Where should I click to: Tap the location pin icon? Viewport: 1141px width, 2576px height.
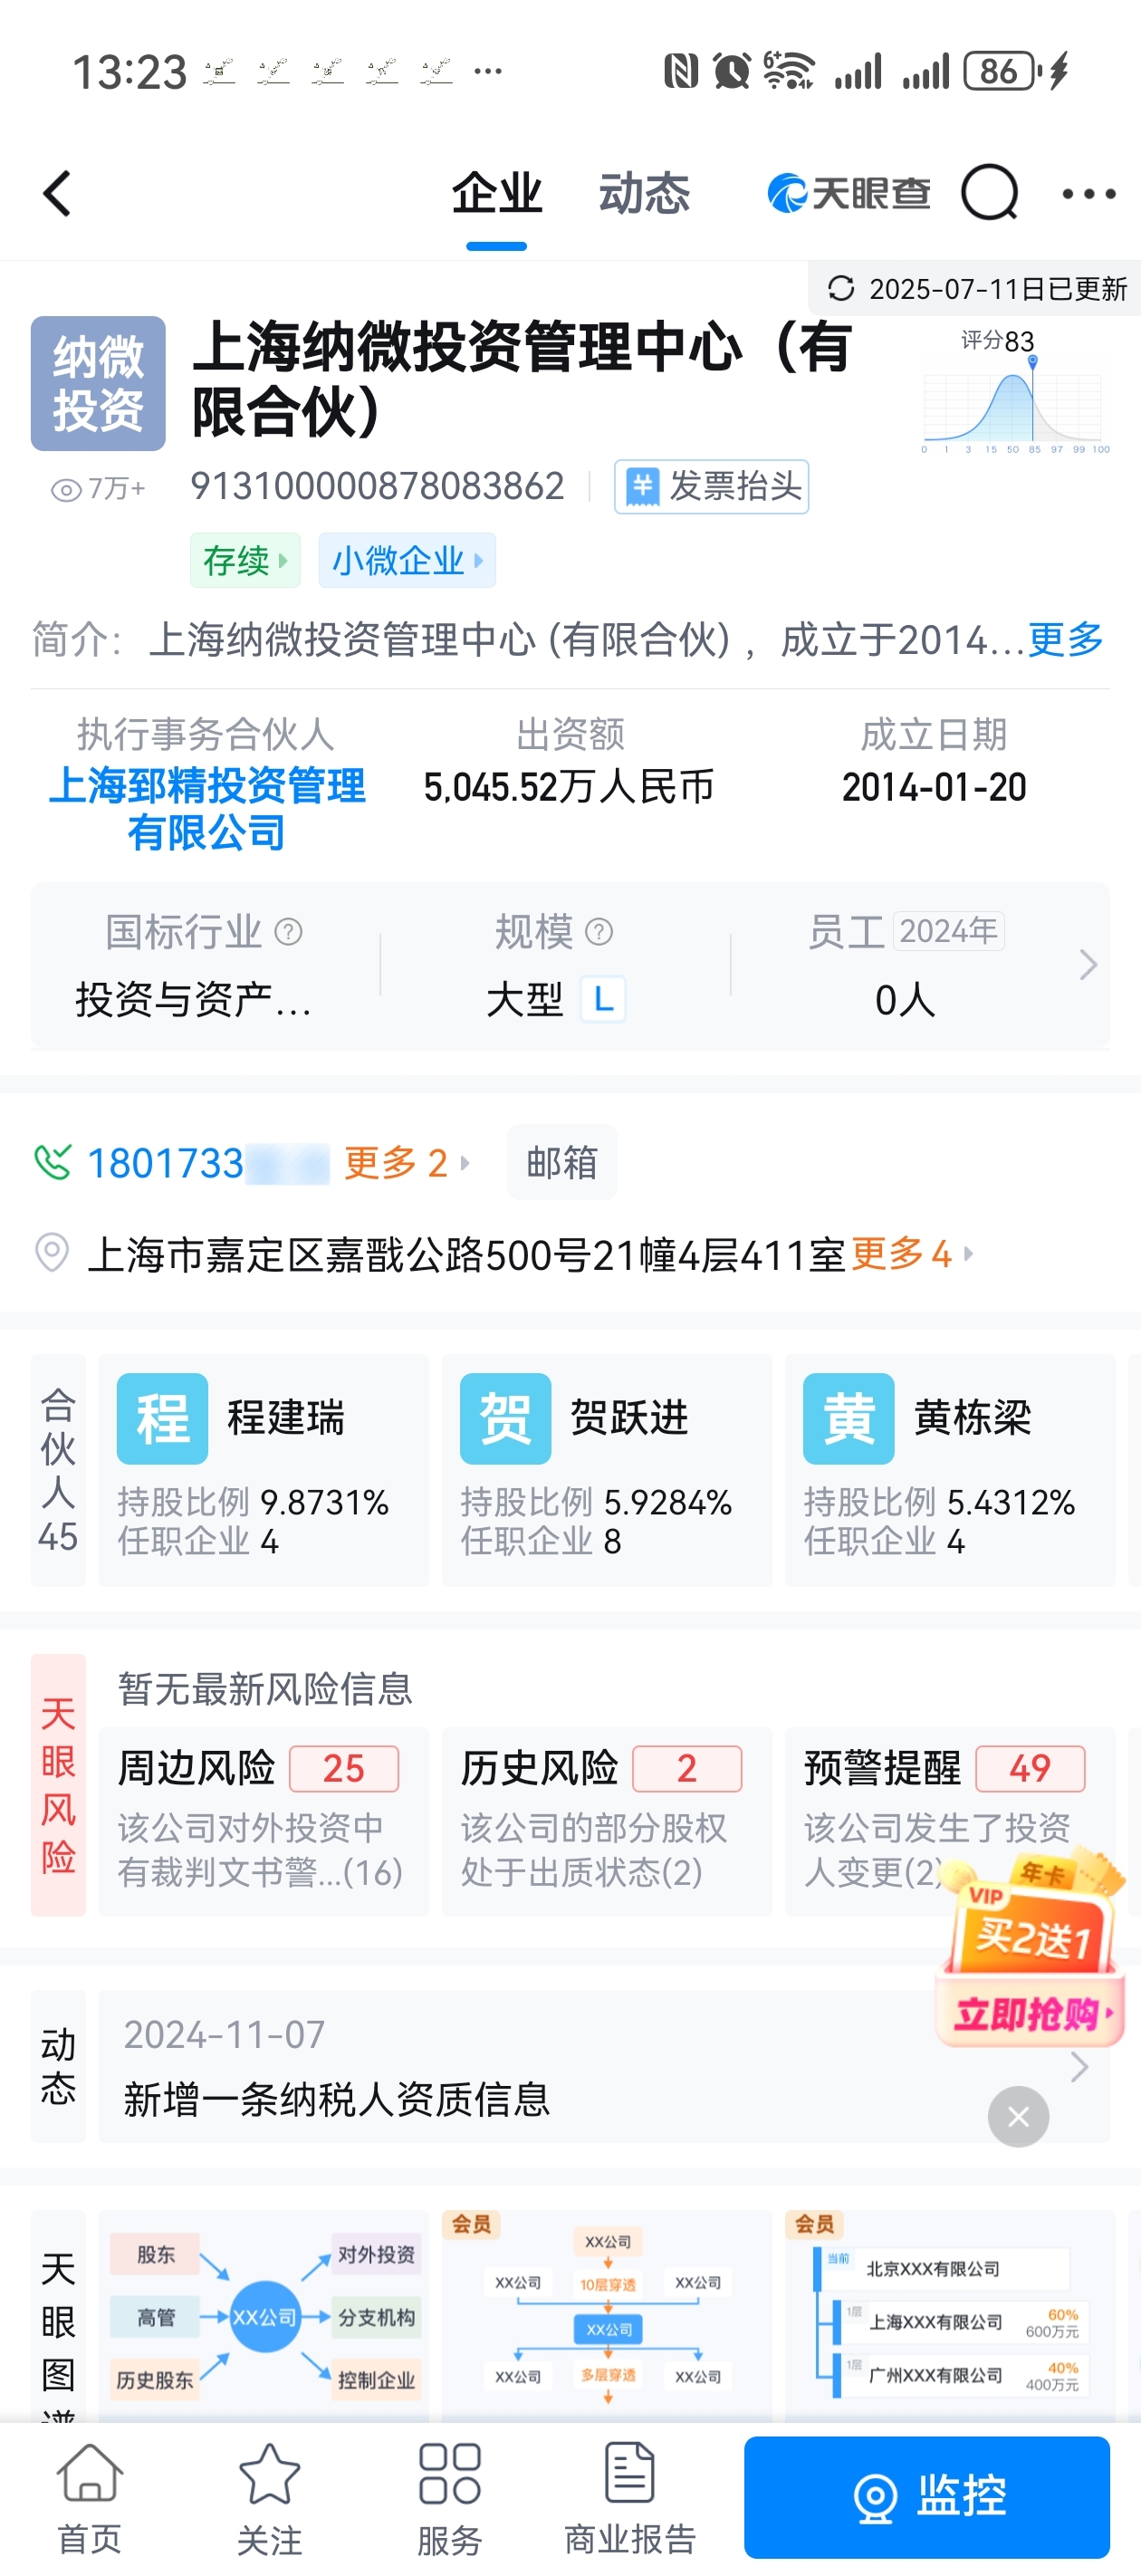tap(52, 1253)
